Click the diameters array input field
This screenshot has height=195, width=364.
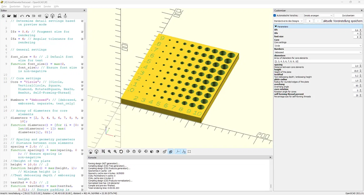[318, 61]
